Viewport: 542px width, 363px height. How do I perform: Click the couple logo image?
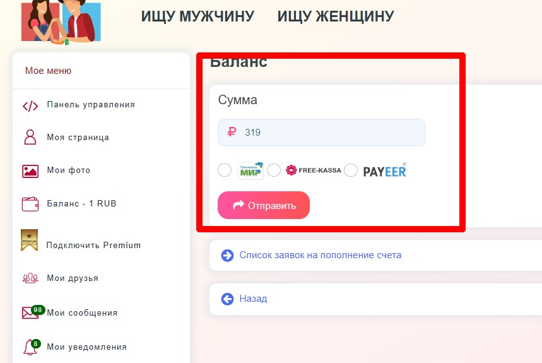point(61,21)
